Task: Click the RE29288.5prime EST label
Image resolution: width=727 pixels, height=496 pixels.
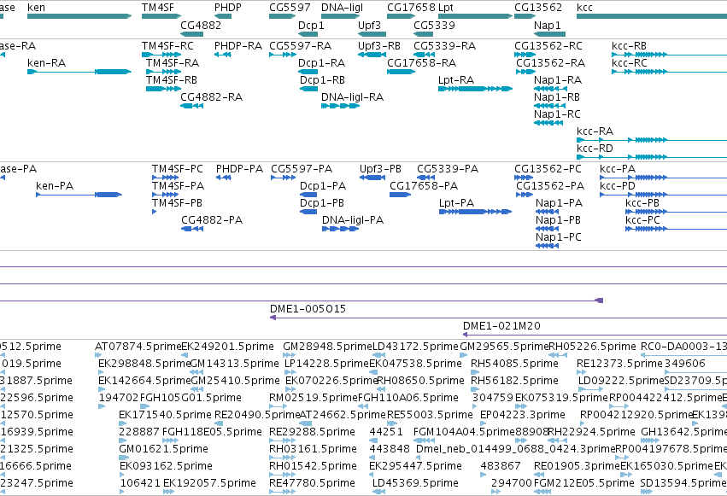Action: coord(312,432)
